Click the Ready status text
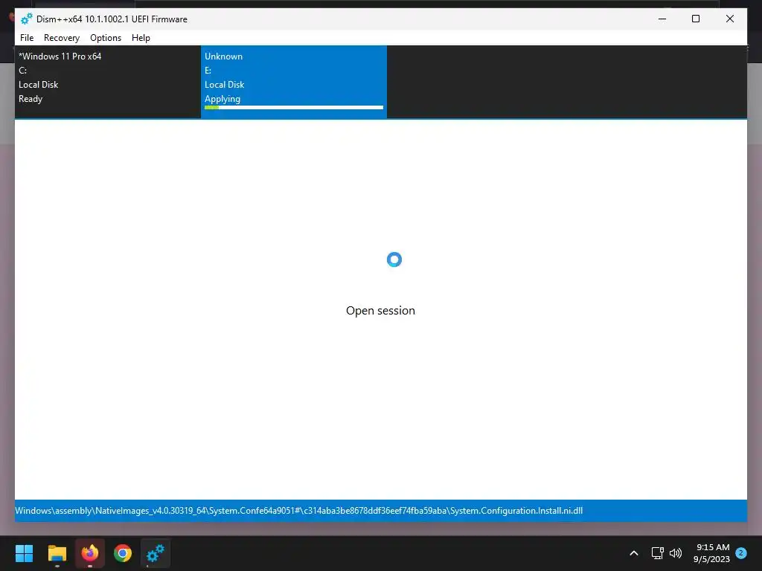762x571 pixels. coord(31,99)
